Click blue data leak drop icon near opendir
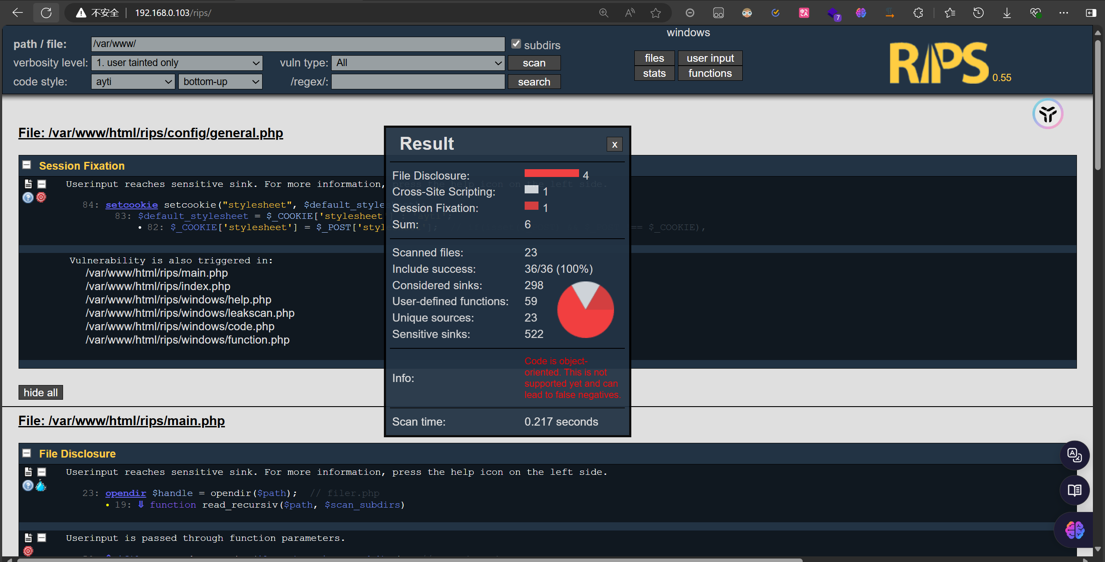Image resolution: width=1105 pixels, height=562 pixels. (x=41, y=486)
